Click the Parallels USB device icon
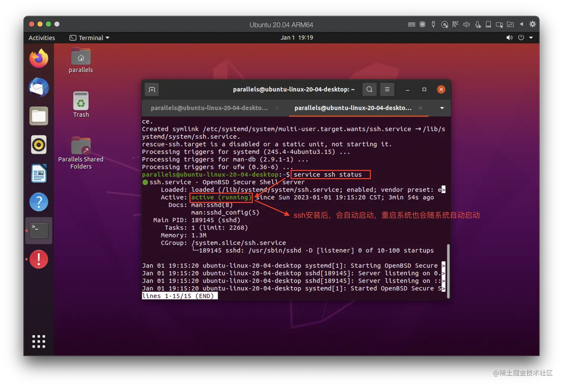This screenshot has height=387, width=563. (433, 24)
